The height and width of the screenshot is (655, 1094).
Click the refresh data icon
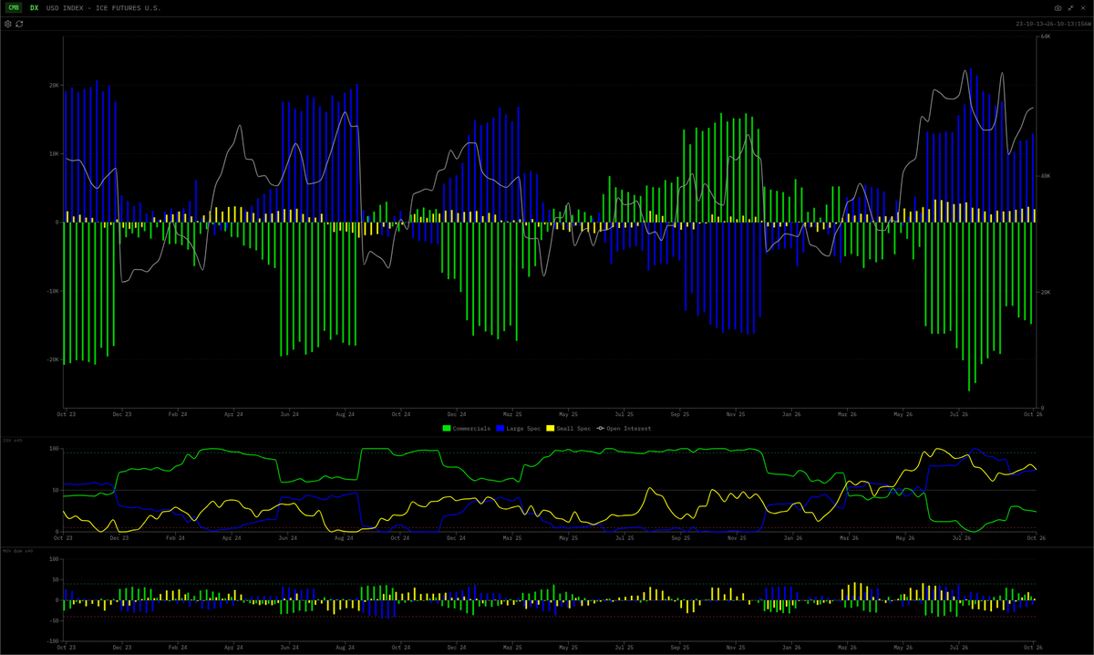[19, 24]
